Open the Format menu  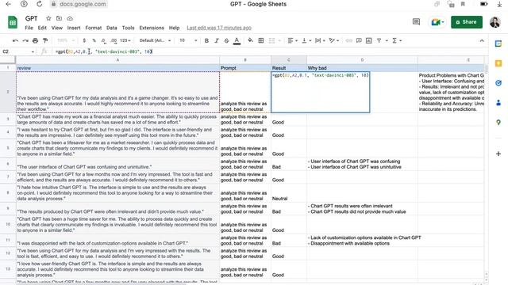94,28
